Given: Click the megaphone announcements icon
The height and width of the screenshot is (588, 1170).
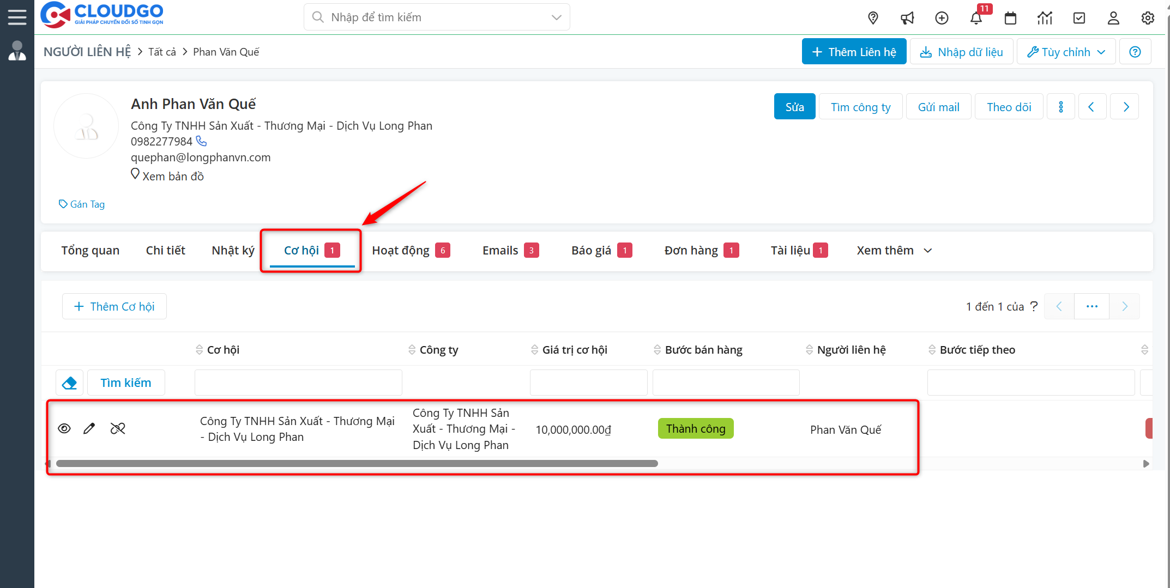Looking at the screenshot, I should pos(907,18).
